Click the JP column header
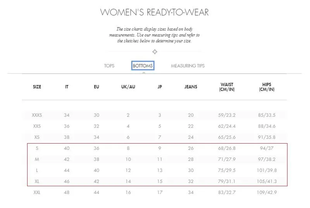 160,87
